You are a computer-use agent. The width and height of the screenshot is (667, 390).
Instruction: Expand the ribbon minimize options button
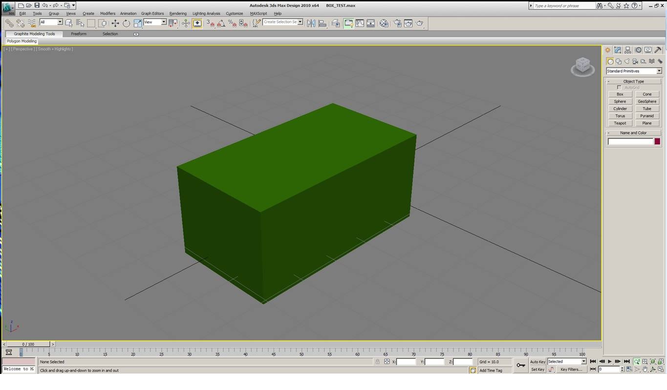click(136, 34)
